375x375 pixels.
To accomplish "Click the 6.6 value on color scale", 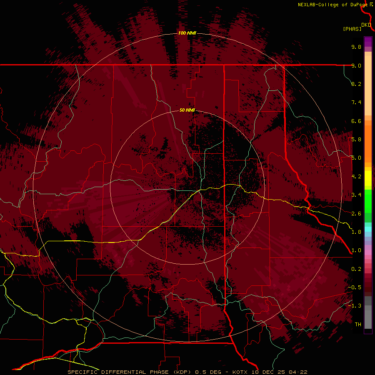I will 356,121.
